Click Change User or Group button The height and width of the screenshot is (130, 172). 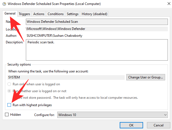146,77
